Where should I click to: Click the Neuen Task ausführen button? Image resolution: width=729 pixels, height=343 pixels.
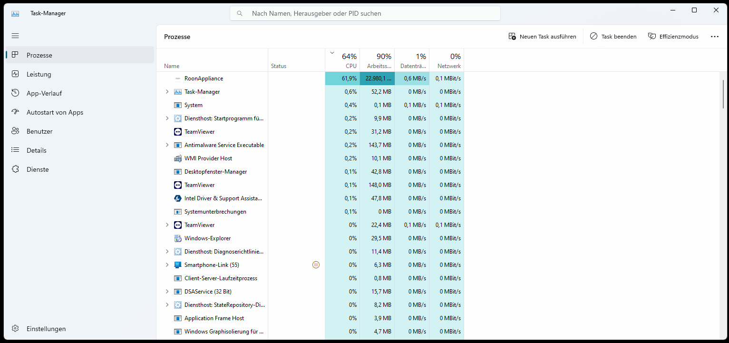[x=542, y=37]
